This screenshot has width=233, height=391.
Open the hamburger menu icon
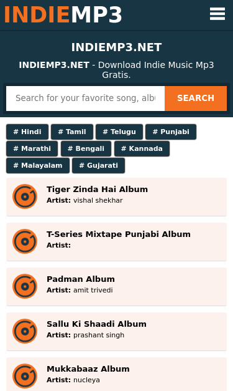coord(217,14)
